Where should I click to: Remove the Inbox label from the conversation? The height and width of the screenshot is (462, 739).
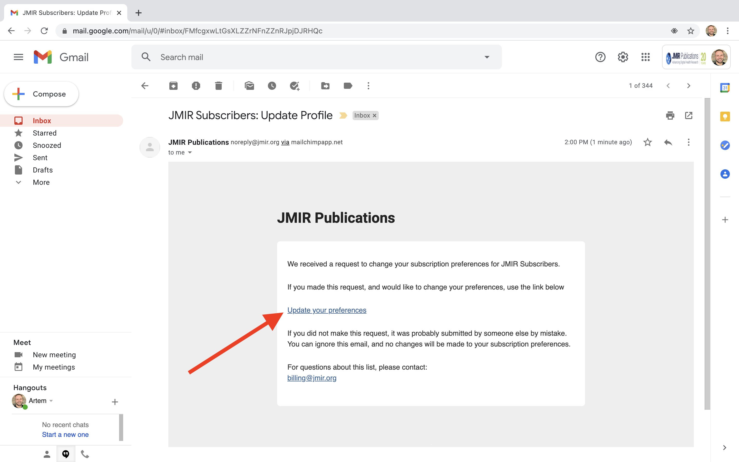click(375, 115)
